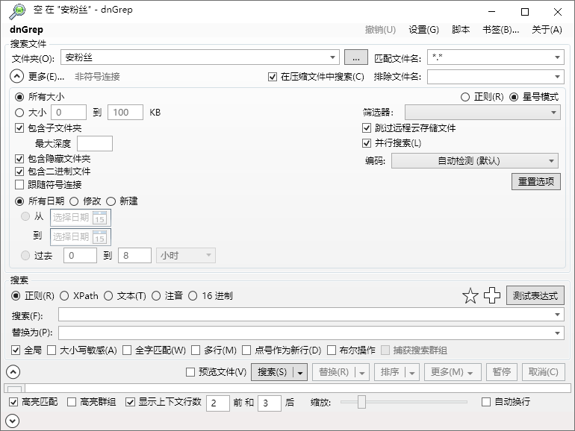This screenshot has width=575, height=431.
Task: Click the 缩放 zoom slider thumb
Action: point(361,402)
